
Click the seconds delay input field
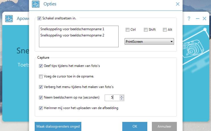112,98
